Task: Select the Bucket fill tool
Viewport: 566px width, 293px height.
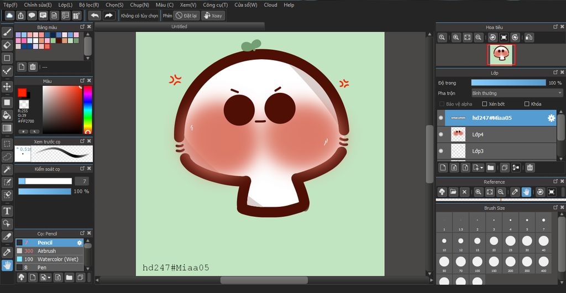Action: click(7, 115)
